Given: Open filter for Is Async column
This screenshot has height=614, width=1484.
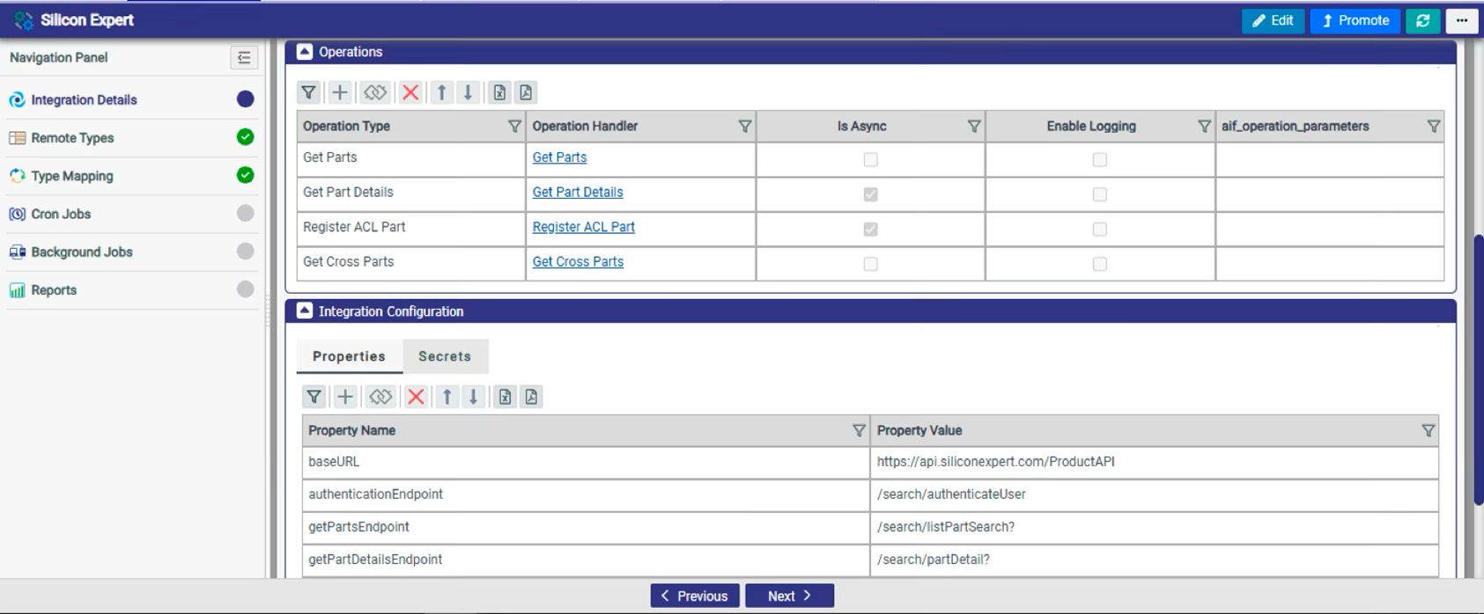Looking at the screenshot, I should [974, 127].
